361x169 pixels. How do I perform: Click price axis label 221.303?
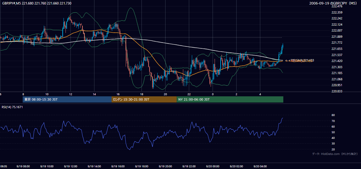coord(337,67)
